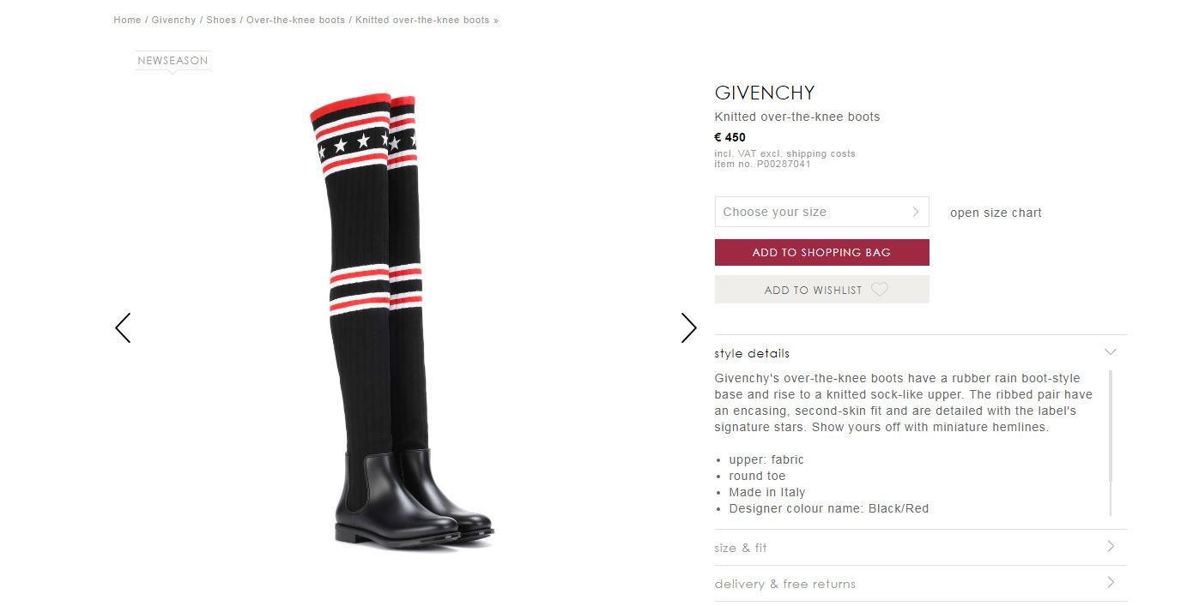Expand delivery & free returns section
The width and height of the screenshot is (1199, 606).
[920, 584]
